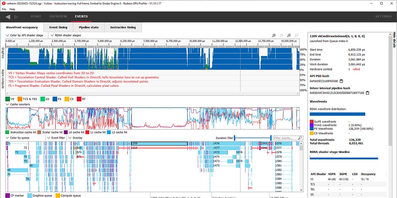Open the SETTINGS page
Image resolution: width=397 pixels, height=198 pixels.
[x=383, y=16]
